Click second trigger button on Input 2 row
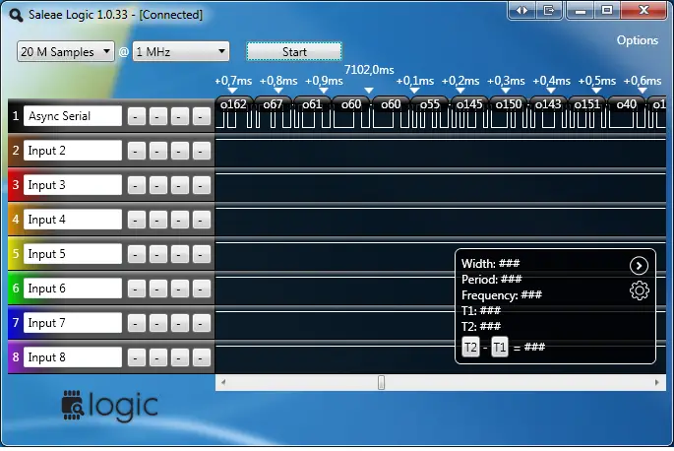 (x=157, y=151)
